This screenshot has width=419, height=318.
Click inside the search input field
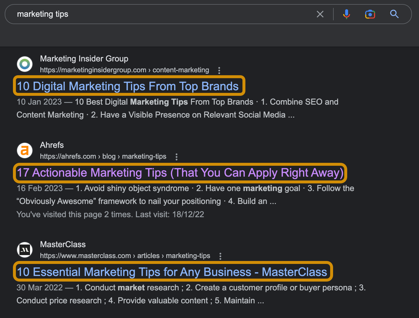click(147, 14)
